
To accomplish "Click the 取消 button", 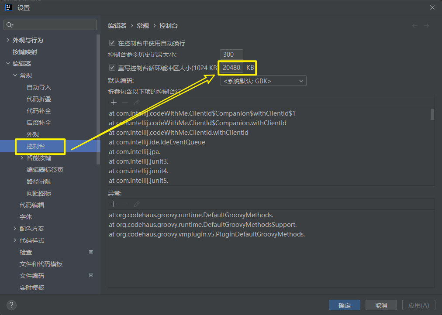I will pos(381,305).
